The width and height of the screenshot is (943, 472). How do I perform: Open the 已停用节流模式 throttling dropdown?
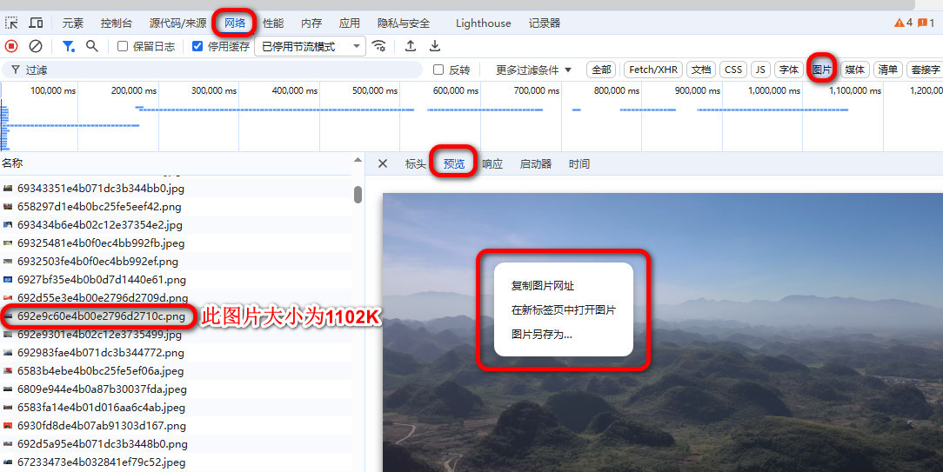310,47
